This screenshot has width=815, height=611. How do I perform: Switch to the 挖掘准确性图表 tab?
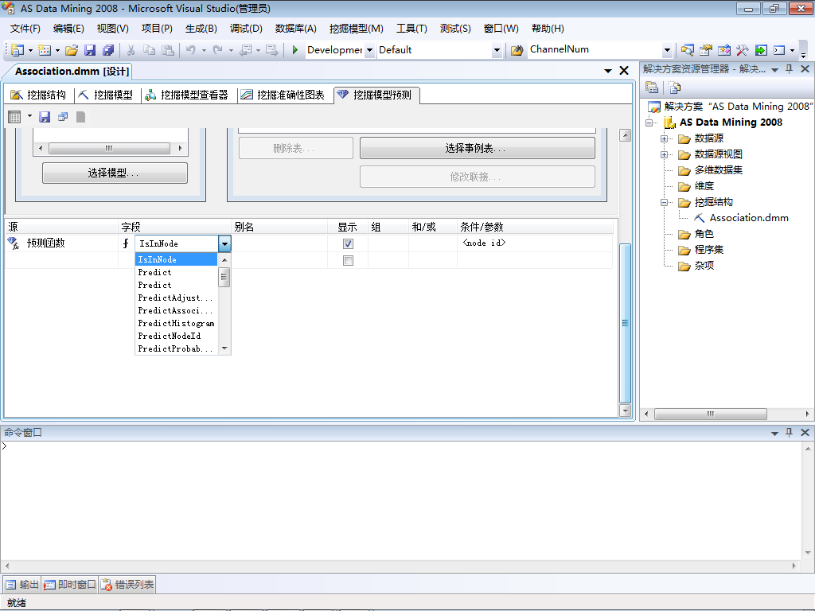coord(283,95)
